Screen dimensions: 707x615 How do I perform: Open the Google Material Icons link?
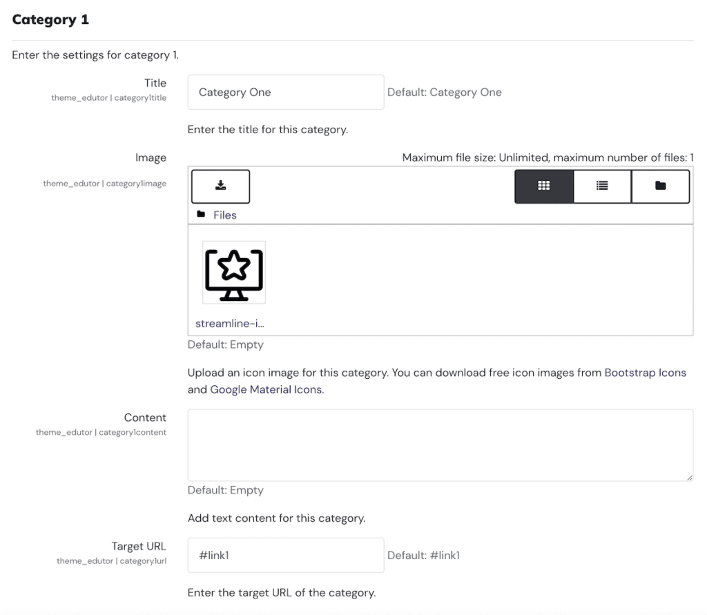pyautogui.click(x=267, y=389)
